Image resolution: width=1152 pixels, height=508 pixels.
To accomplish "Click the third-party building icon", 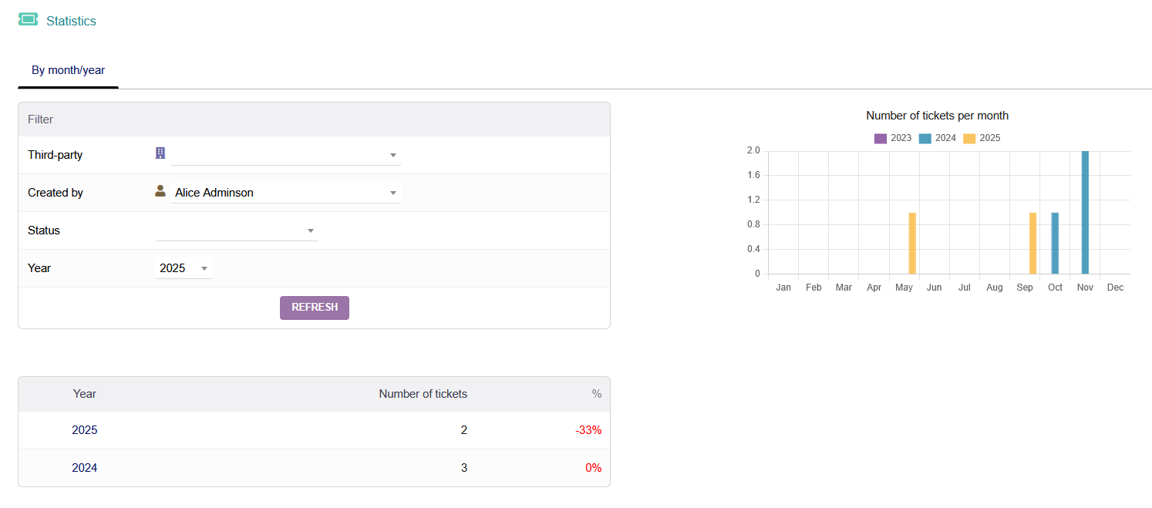I will click(160, 153).
